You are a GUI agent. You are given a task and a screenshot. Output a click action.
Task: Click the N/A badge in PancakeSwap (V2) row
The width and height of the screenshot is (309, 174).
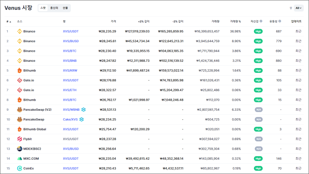tap(259, 109)
